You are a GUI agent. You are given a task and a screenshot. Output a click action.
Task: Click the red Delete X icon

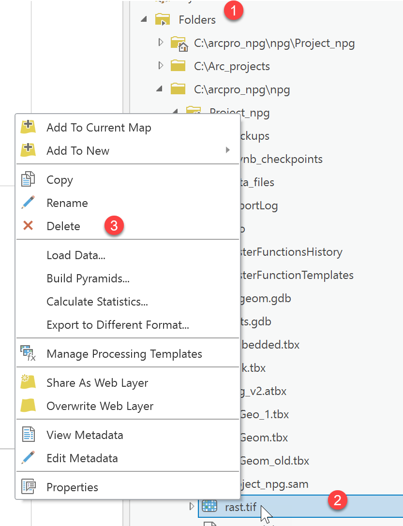28,226
